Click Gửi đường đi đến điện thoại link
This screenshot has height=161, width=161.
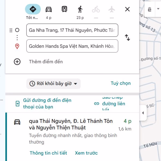tap(47, 104)
